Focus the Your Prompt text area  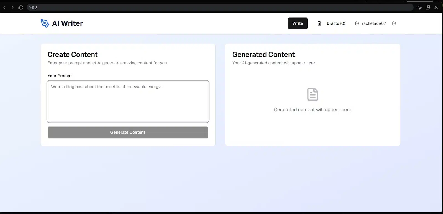pyautogui.click(x=128, y=101)
